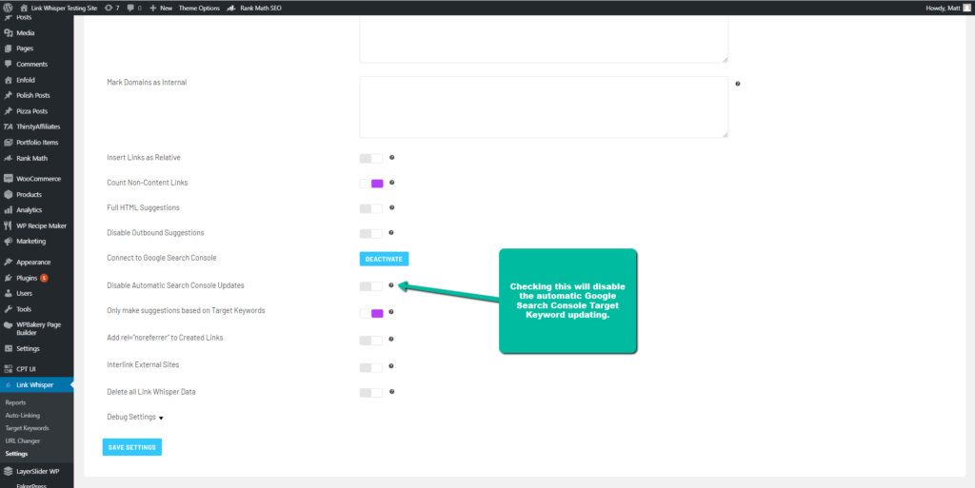
Task: Click help icon beside Mark Domains as Internal
Action: [738, 83]
